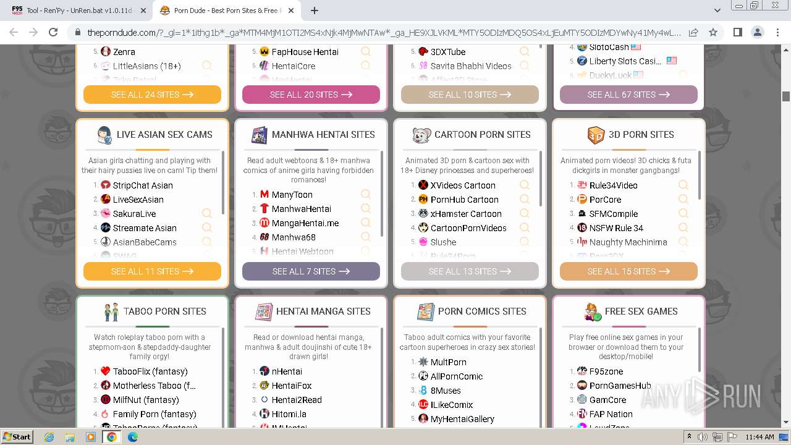
Task: Click the magnifier icon next to Streamate Asian
Action: tap(207, 227)
